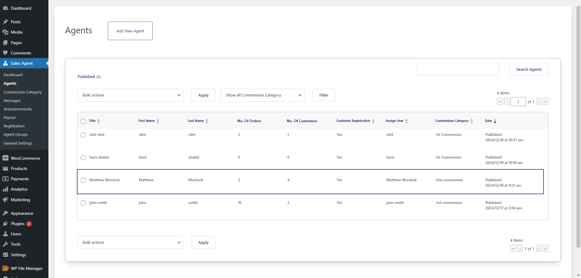
Task: Click the Payments dollar icon
Action: [5, 179]
